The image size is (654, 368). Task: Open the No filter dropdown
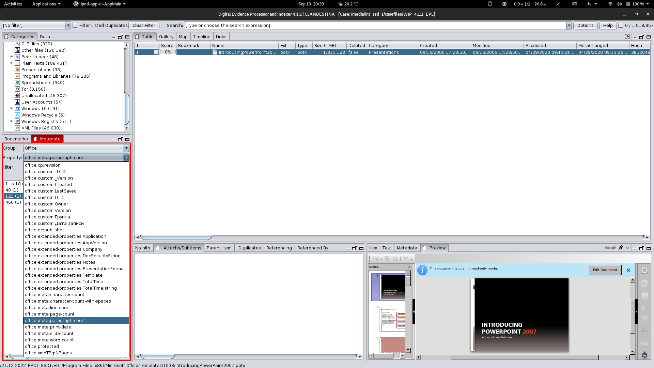pyautogui.click(x=68, y=25)
